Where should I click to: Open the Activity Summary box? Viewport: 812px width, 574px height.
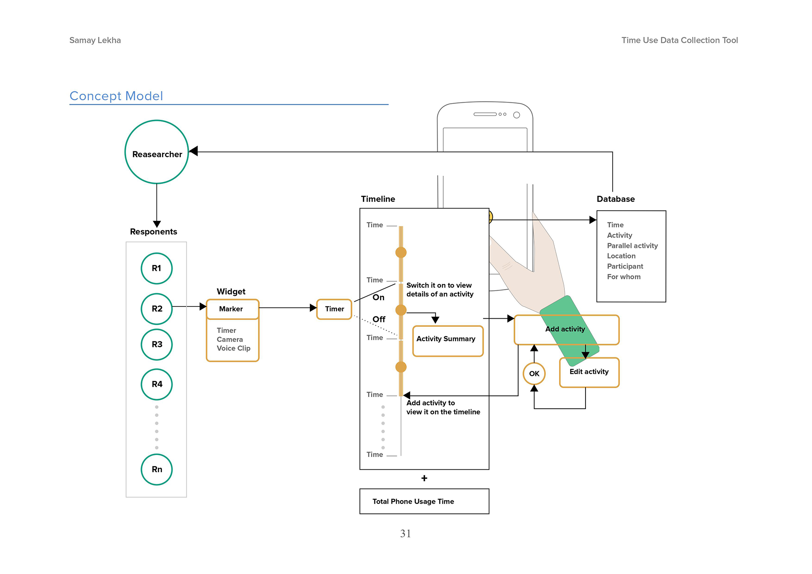[x=448, y=341]
